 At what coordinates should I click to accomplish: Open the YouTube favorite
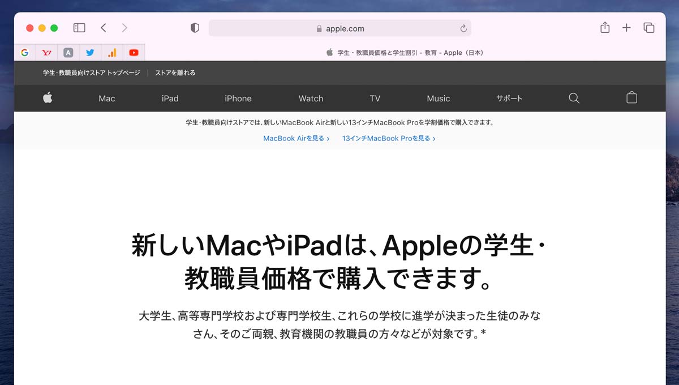134,53
